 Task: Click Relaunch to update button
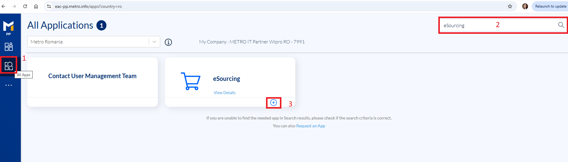[x=550, y=6]
